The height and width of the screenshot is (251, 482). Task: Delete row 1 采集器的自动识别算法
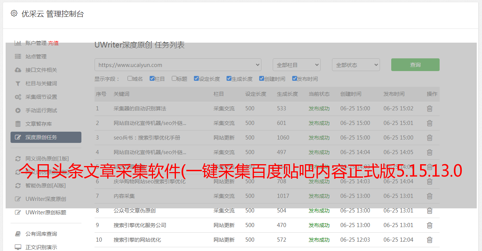point(430,108)
